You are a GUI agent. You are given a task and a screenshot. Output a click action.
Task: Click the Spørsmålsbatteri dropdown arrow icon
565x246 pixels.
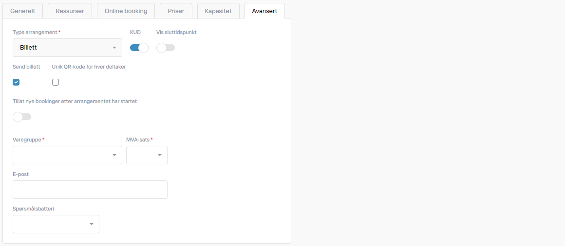click(92, 224)
